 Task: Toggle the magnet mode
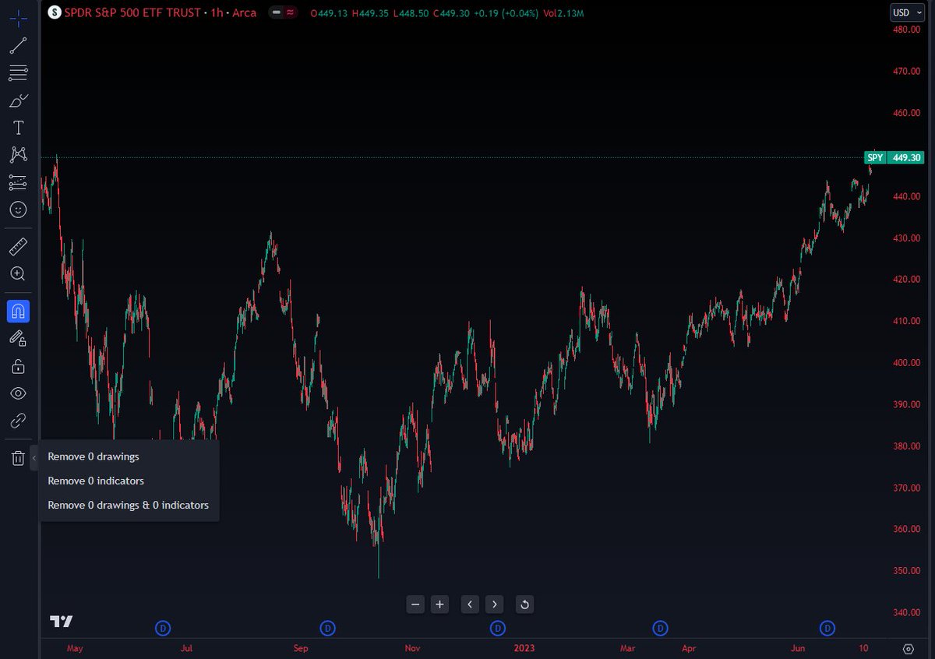18,312
